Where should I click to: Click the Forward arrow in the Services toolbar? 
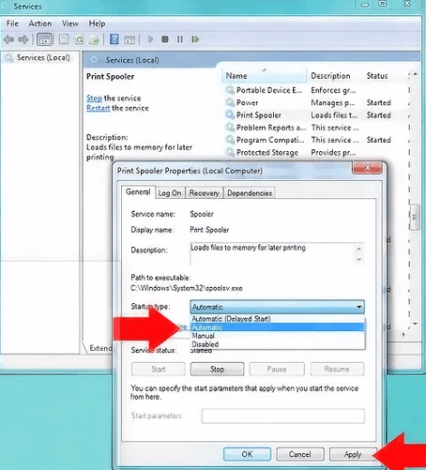click(23, 39)
